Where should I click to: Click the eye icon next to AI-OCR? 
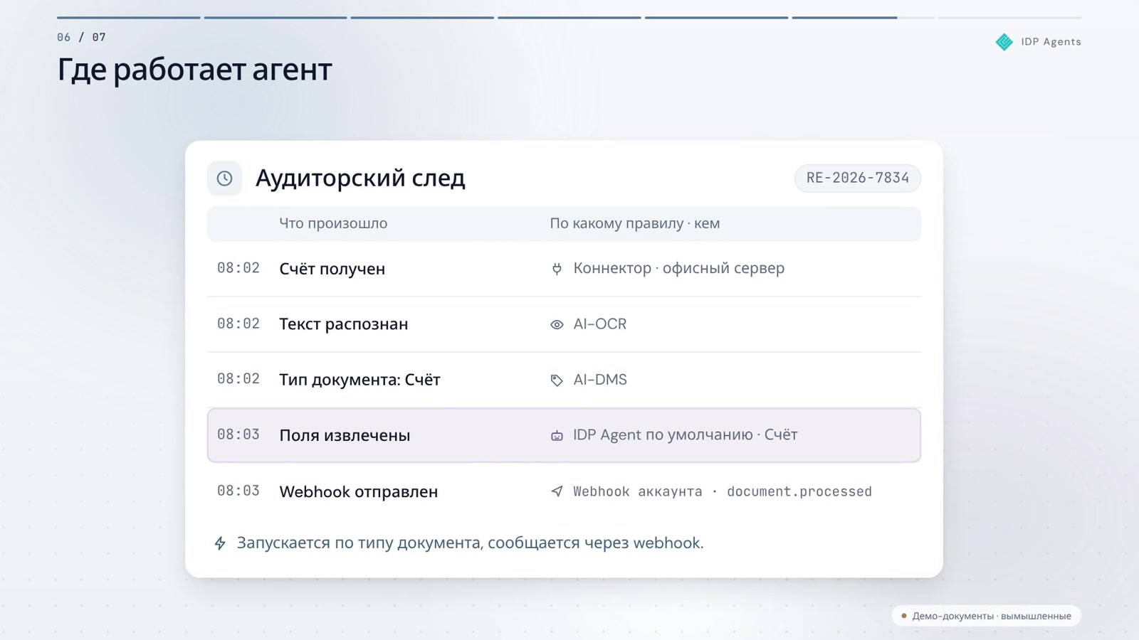point(557,324)
